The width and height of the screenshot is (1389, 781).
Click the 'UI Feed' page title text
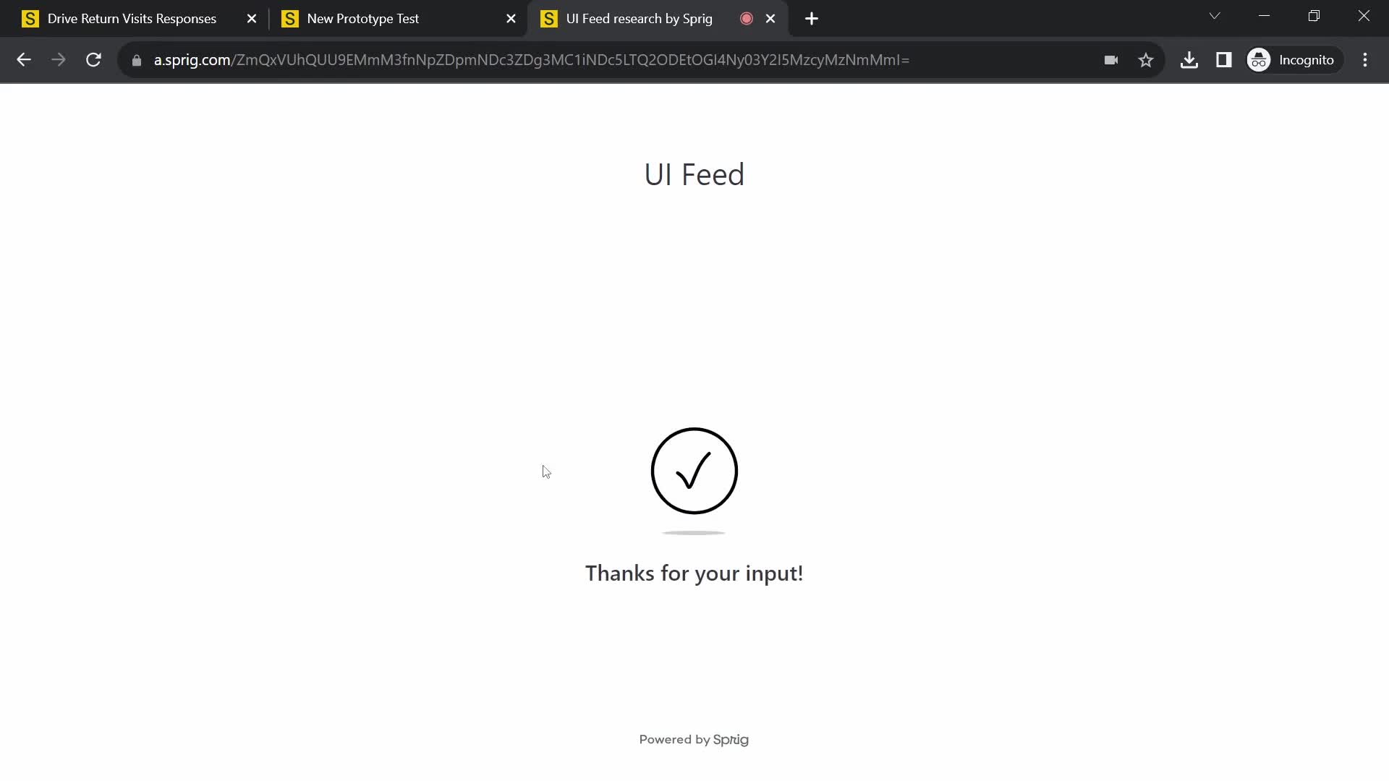tap(694, 173)
